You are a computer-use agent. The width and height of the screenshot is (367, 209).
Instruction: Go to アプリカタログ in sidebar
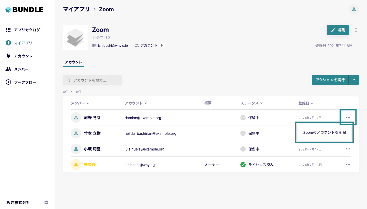(x=27, y=30)
